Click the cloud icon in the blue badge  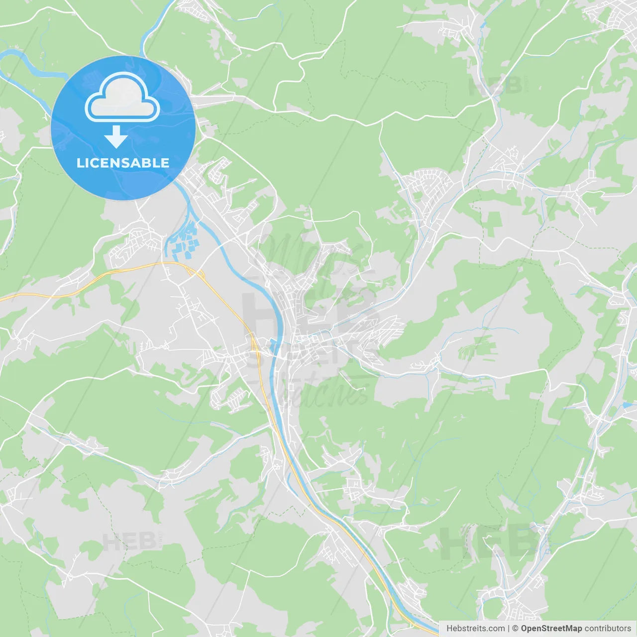122,97
